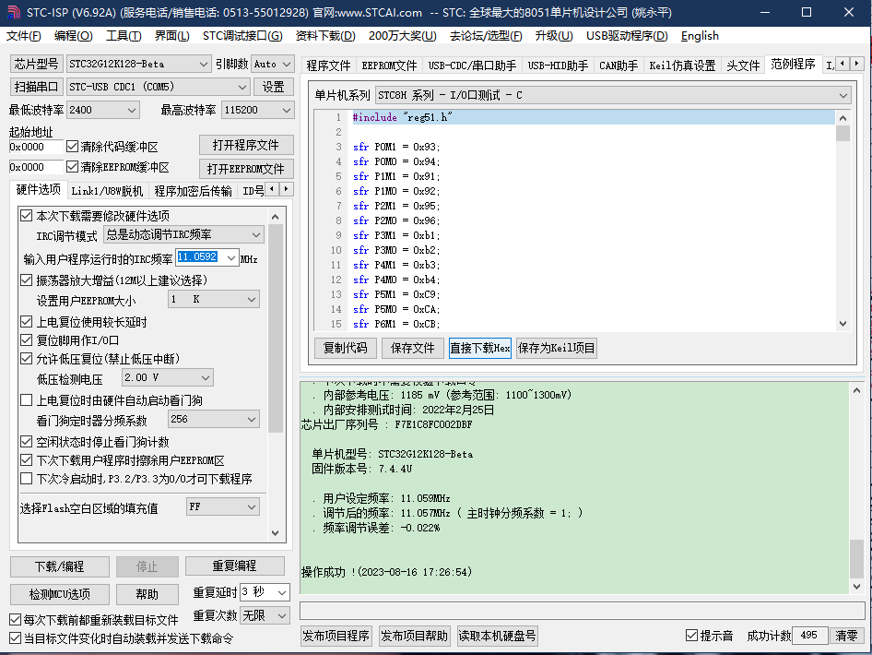Click 扫描串口 button
This screenshot has height=655, width=872.
pos(37,87)
